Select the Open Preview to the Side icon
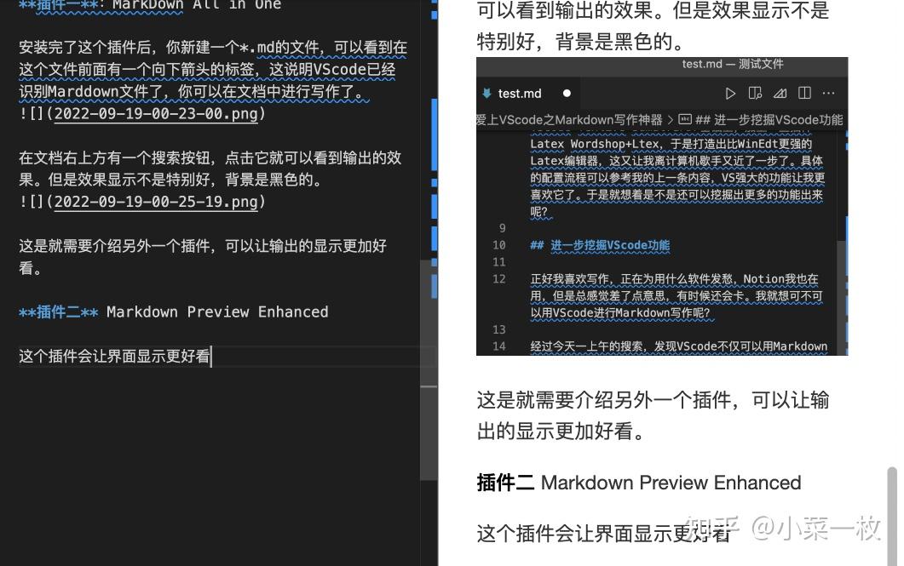Screen dimensions: 904x566 756,94
